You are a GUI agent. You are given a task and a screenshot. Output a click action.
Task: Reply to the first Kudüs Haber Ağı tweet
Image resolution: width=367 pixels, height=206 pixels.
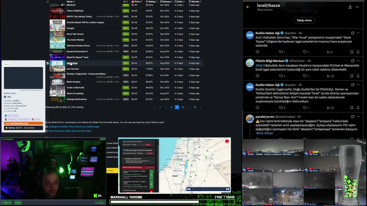click(257, 52)
